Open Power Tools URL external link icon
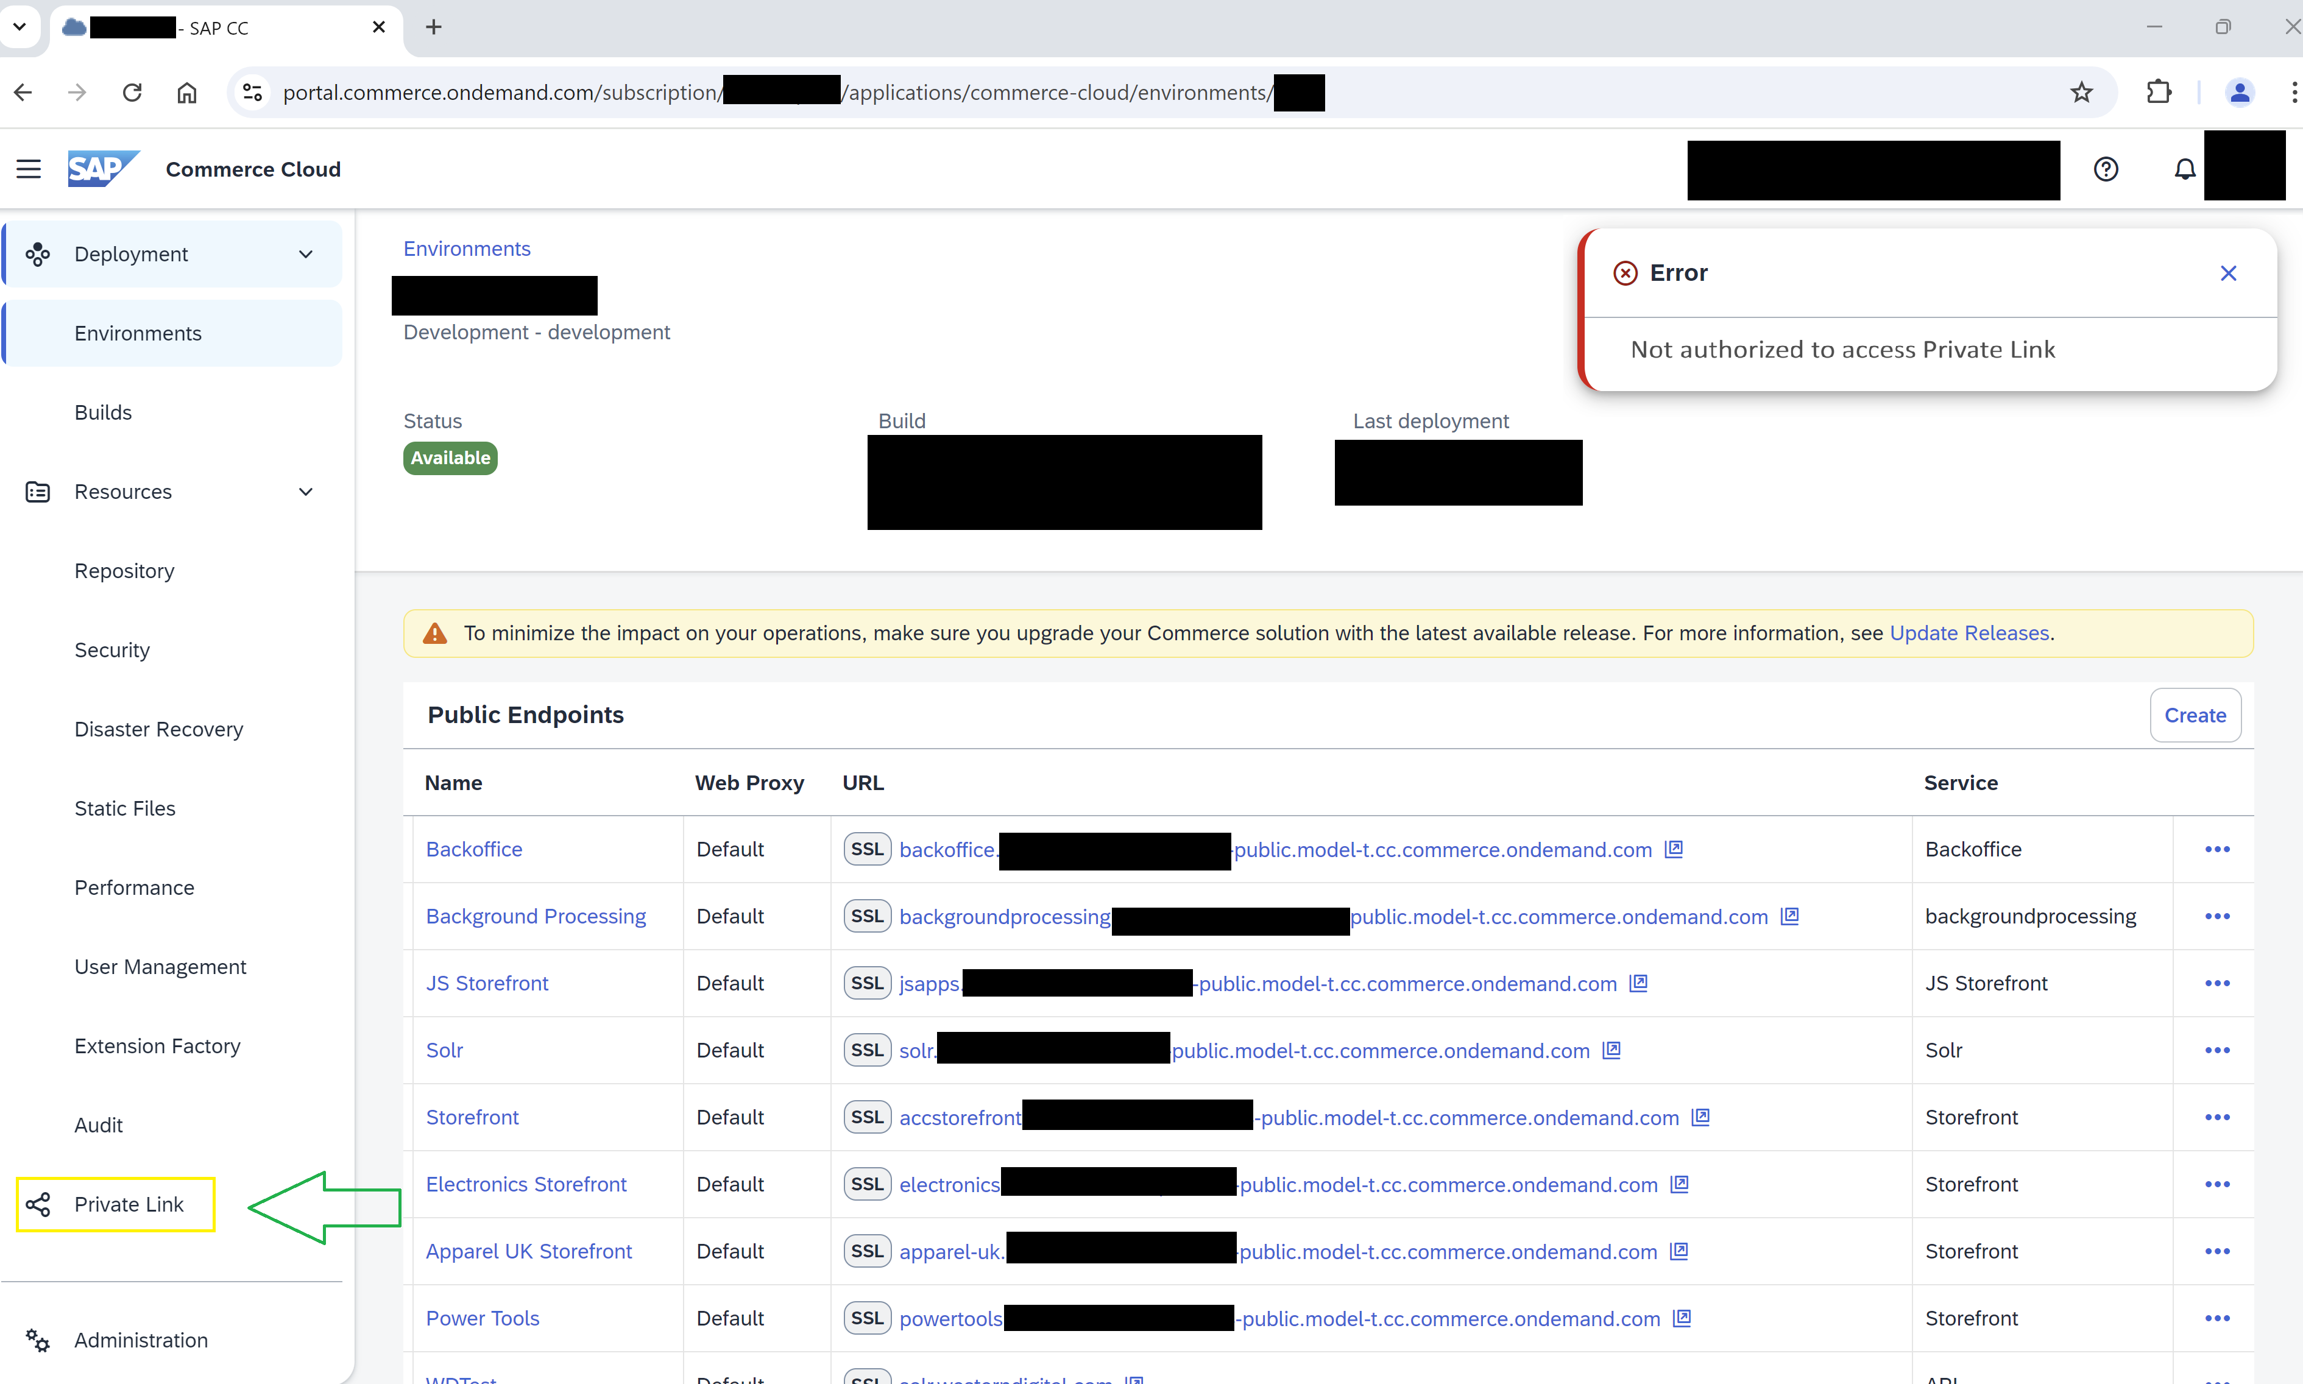The width and height of the screenshot is (2303, 1384). pos(1682,1319)
